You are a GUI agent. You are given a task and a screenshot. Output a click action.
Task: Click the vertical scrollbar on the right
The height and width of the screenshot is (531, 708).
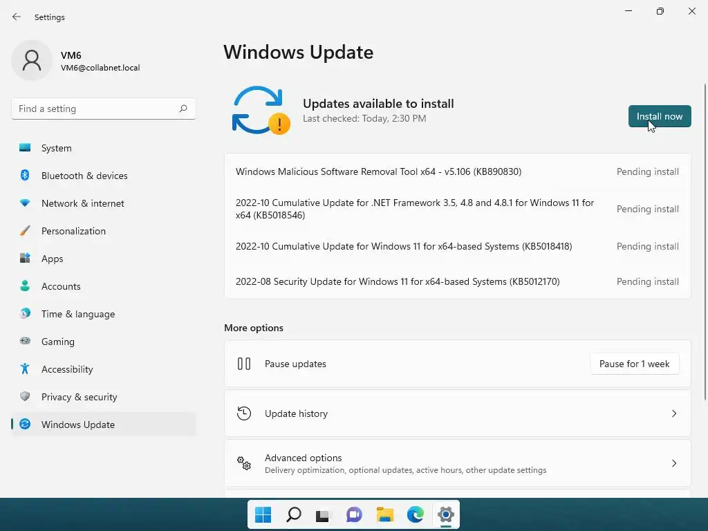pos(705,241)
